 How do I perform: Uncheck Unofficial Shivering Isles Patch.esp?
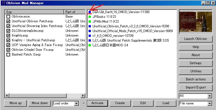pyautogui.click(x=8, y=26)
